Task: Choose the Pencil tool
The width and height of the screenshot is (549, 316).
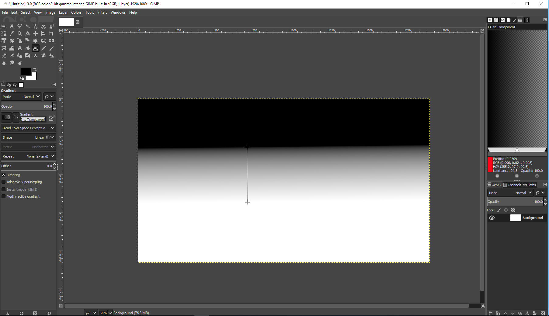Action: pyautogui.click(x=43, y=48)
